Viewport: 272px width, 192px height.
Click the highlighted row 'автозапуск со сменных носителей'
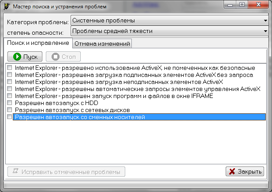pyautogui.click(x=139, y=117)
